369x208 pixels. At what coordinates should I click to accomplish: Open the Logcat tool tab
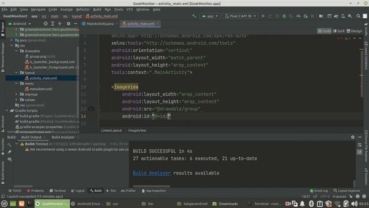tap(78, 191)
